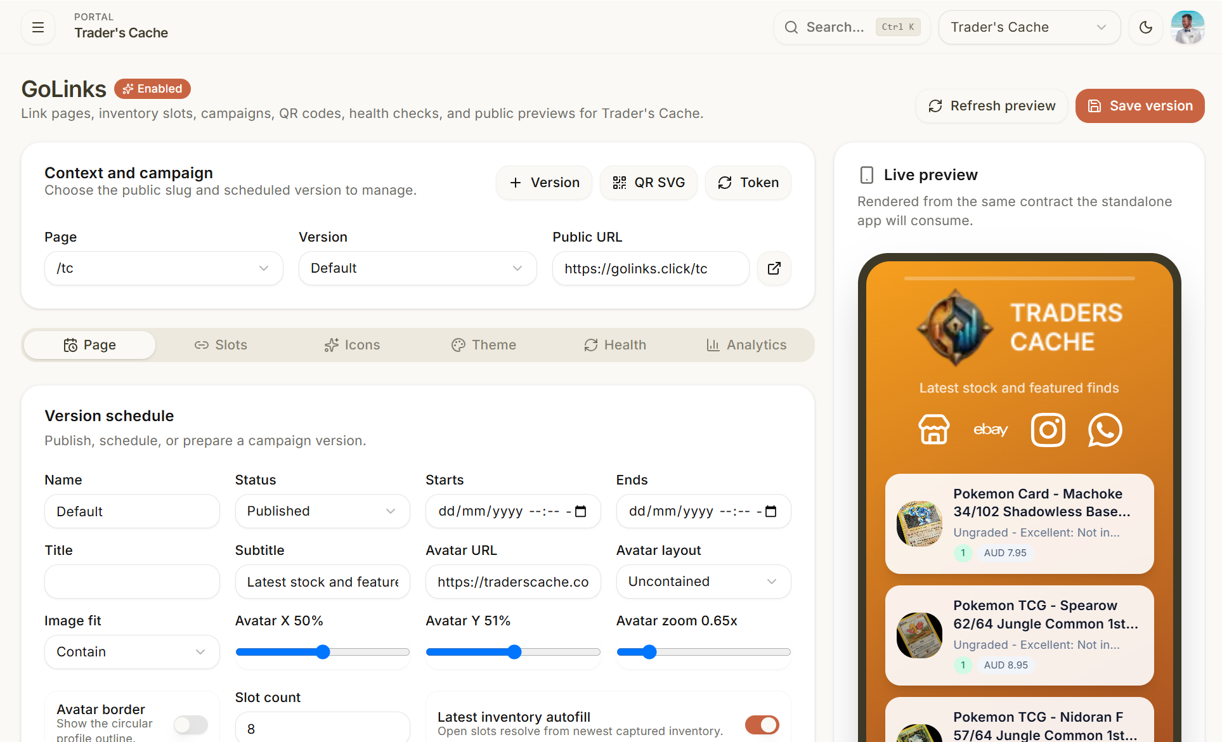Download the QR SVG button
The width and height of the screenshot is (1222, 742).
point(648,183)
